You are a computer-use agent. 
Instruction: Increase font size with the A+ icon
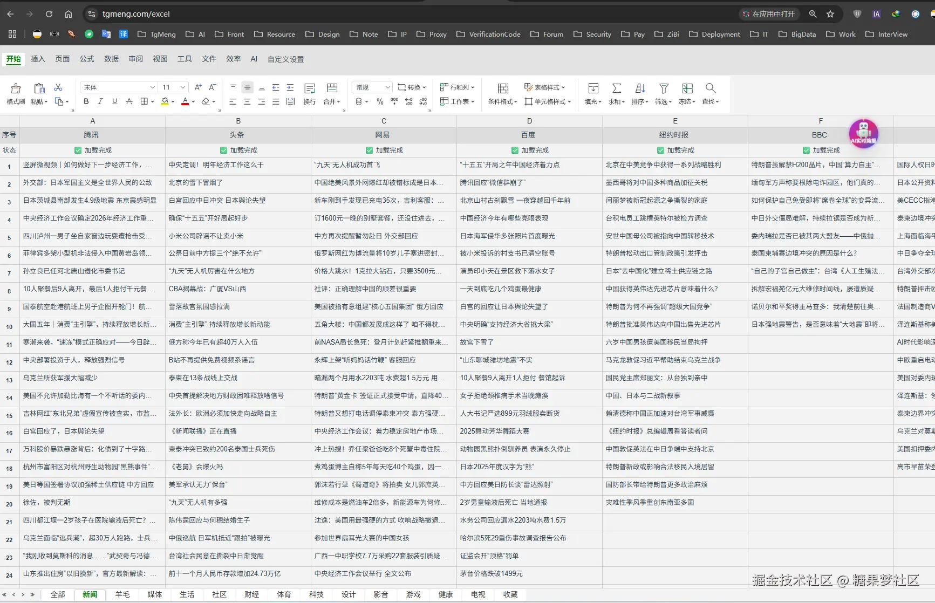click(x=198, y=87)
